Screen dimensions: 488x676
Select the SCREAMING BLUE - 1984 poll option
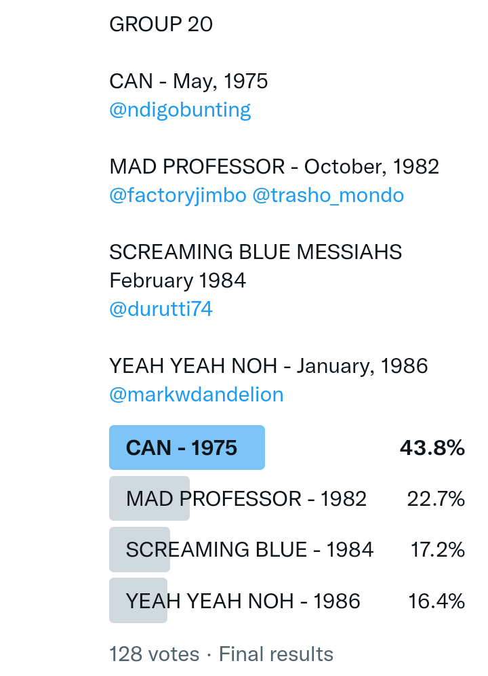249,549
